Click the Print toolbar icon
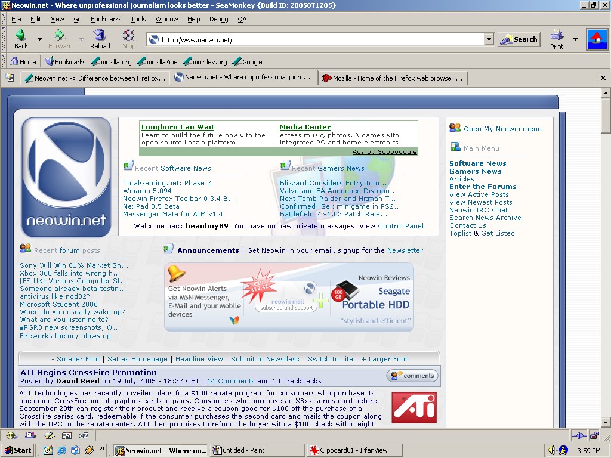 tap(557, 39)
